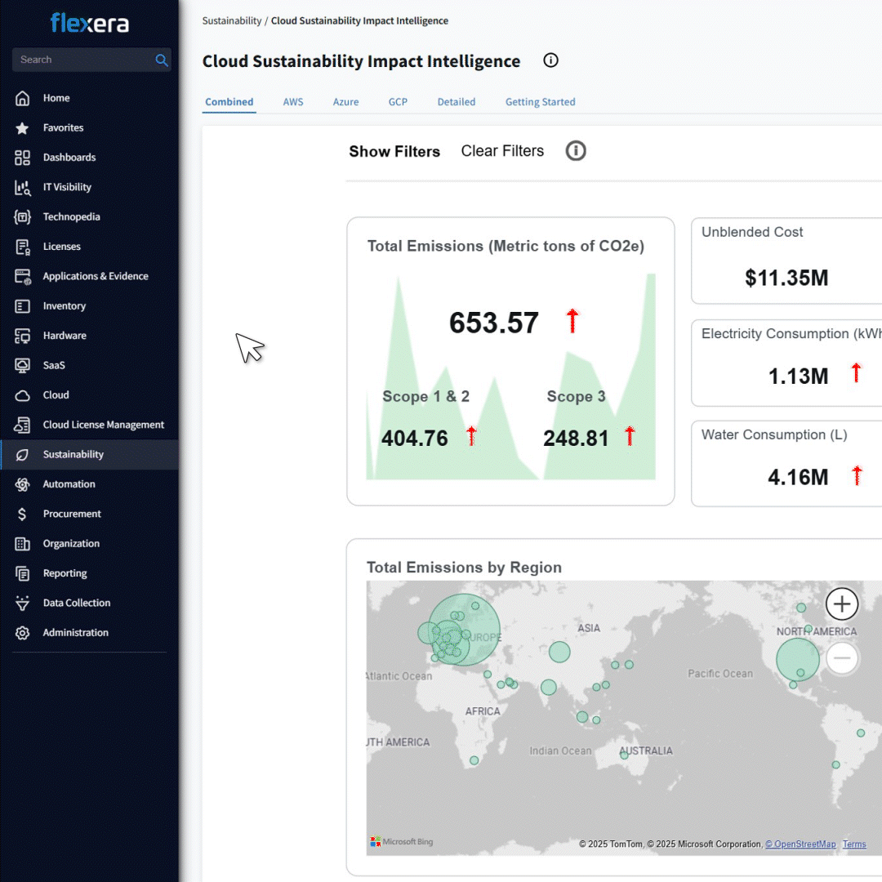
Task: Open the Favorites star icon
Action: pyautogui.click(x=23, y=128)
